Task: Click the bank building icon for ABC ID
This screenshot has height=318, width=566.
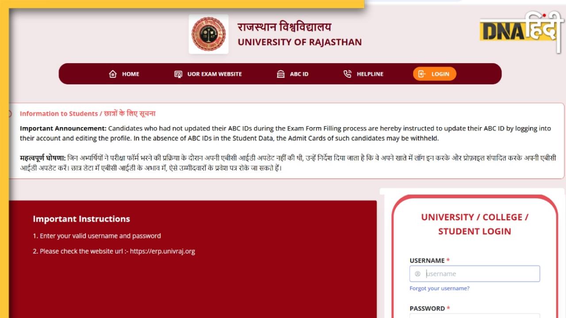Action: pos(281,74)
